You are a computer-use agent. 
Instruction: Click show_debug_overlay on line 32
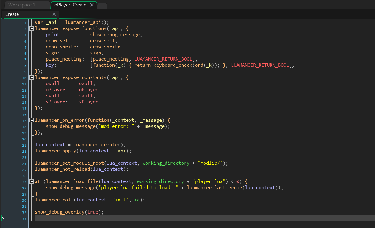tap(60, 212)
